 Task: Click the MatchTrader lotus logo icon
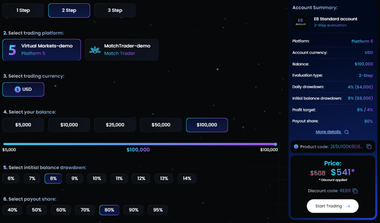[95, 50]
